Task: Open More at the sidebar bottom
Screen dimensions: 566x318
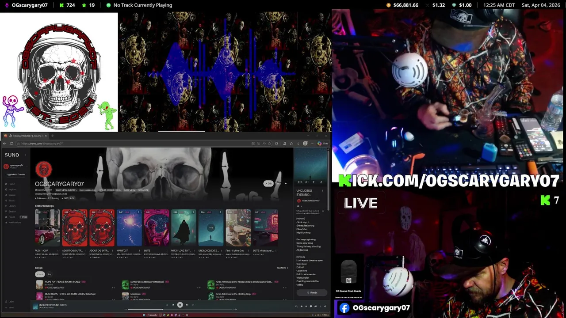Action: coord(11,307)
